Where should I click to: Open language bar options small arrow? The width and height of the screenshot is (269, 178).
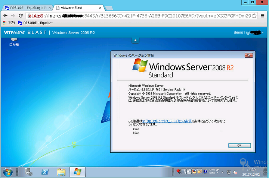pos(217,173)
